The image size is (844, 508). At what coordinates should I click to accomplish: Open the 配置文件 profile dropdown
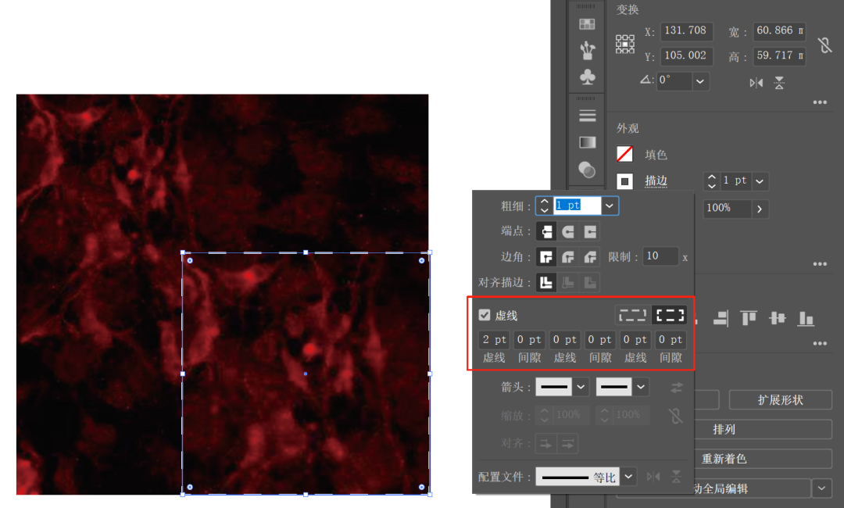(629, 477)
